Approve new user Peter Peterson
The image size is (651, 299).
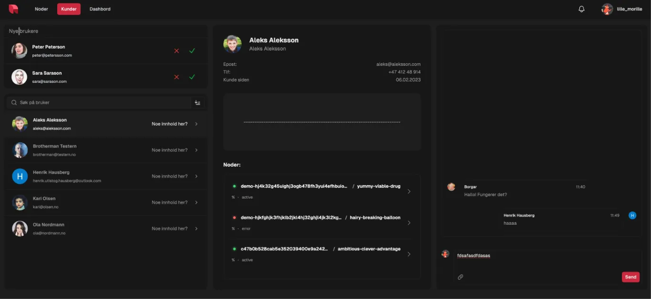point(192,50)
